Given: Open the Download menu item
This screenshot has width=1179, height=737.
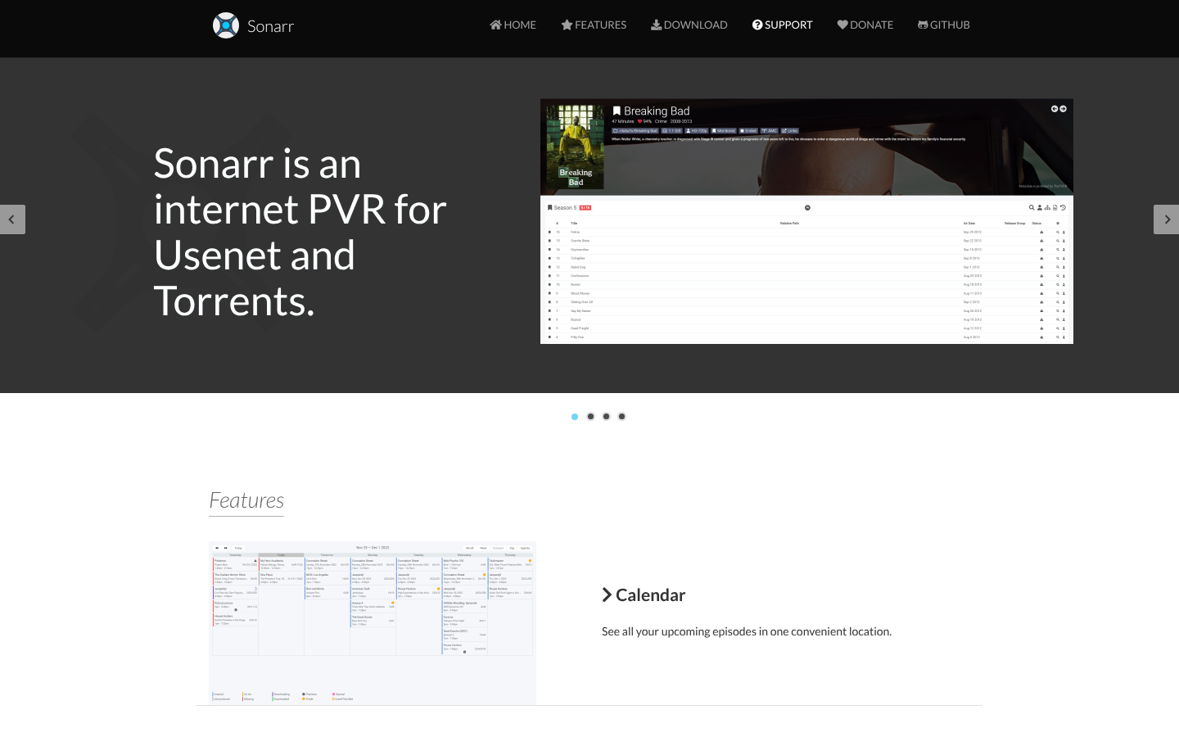Looking at the screenshot, I should (x=689, y=25).
